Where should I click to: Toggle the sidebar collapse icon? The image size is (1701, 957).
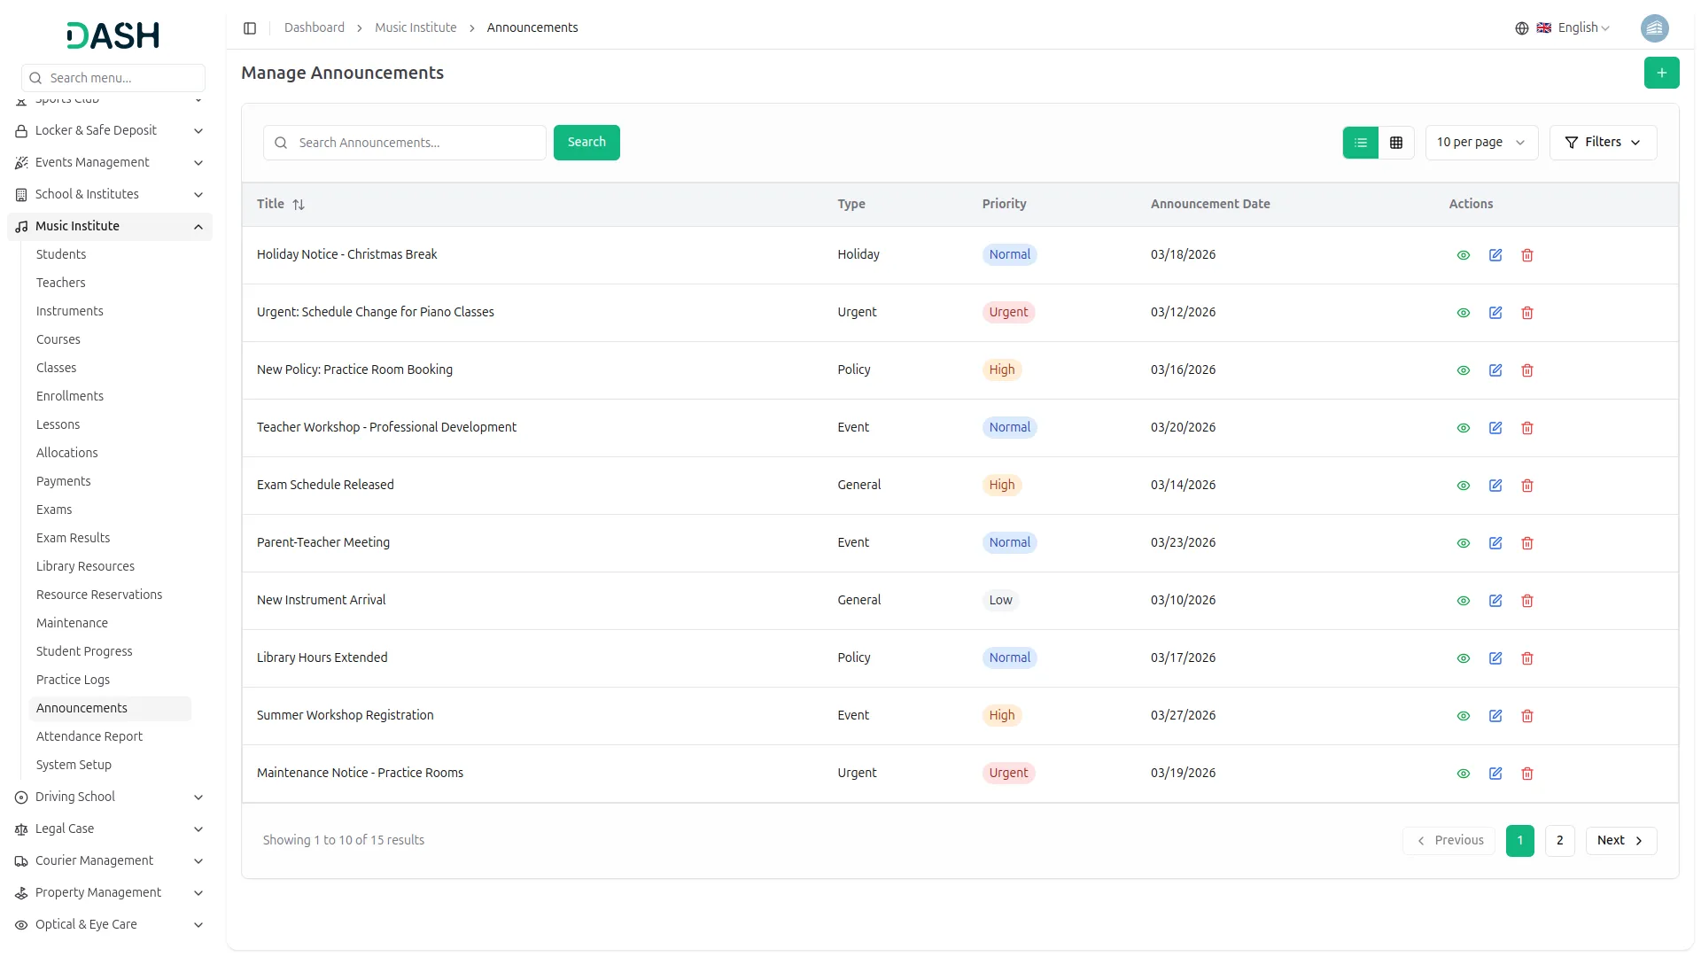point(250,28)
